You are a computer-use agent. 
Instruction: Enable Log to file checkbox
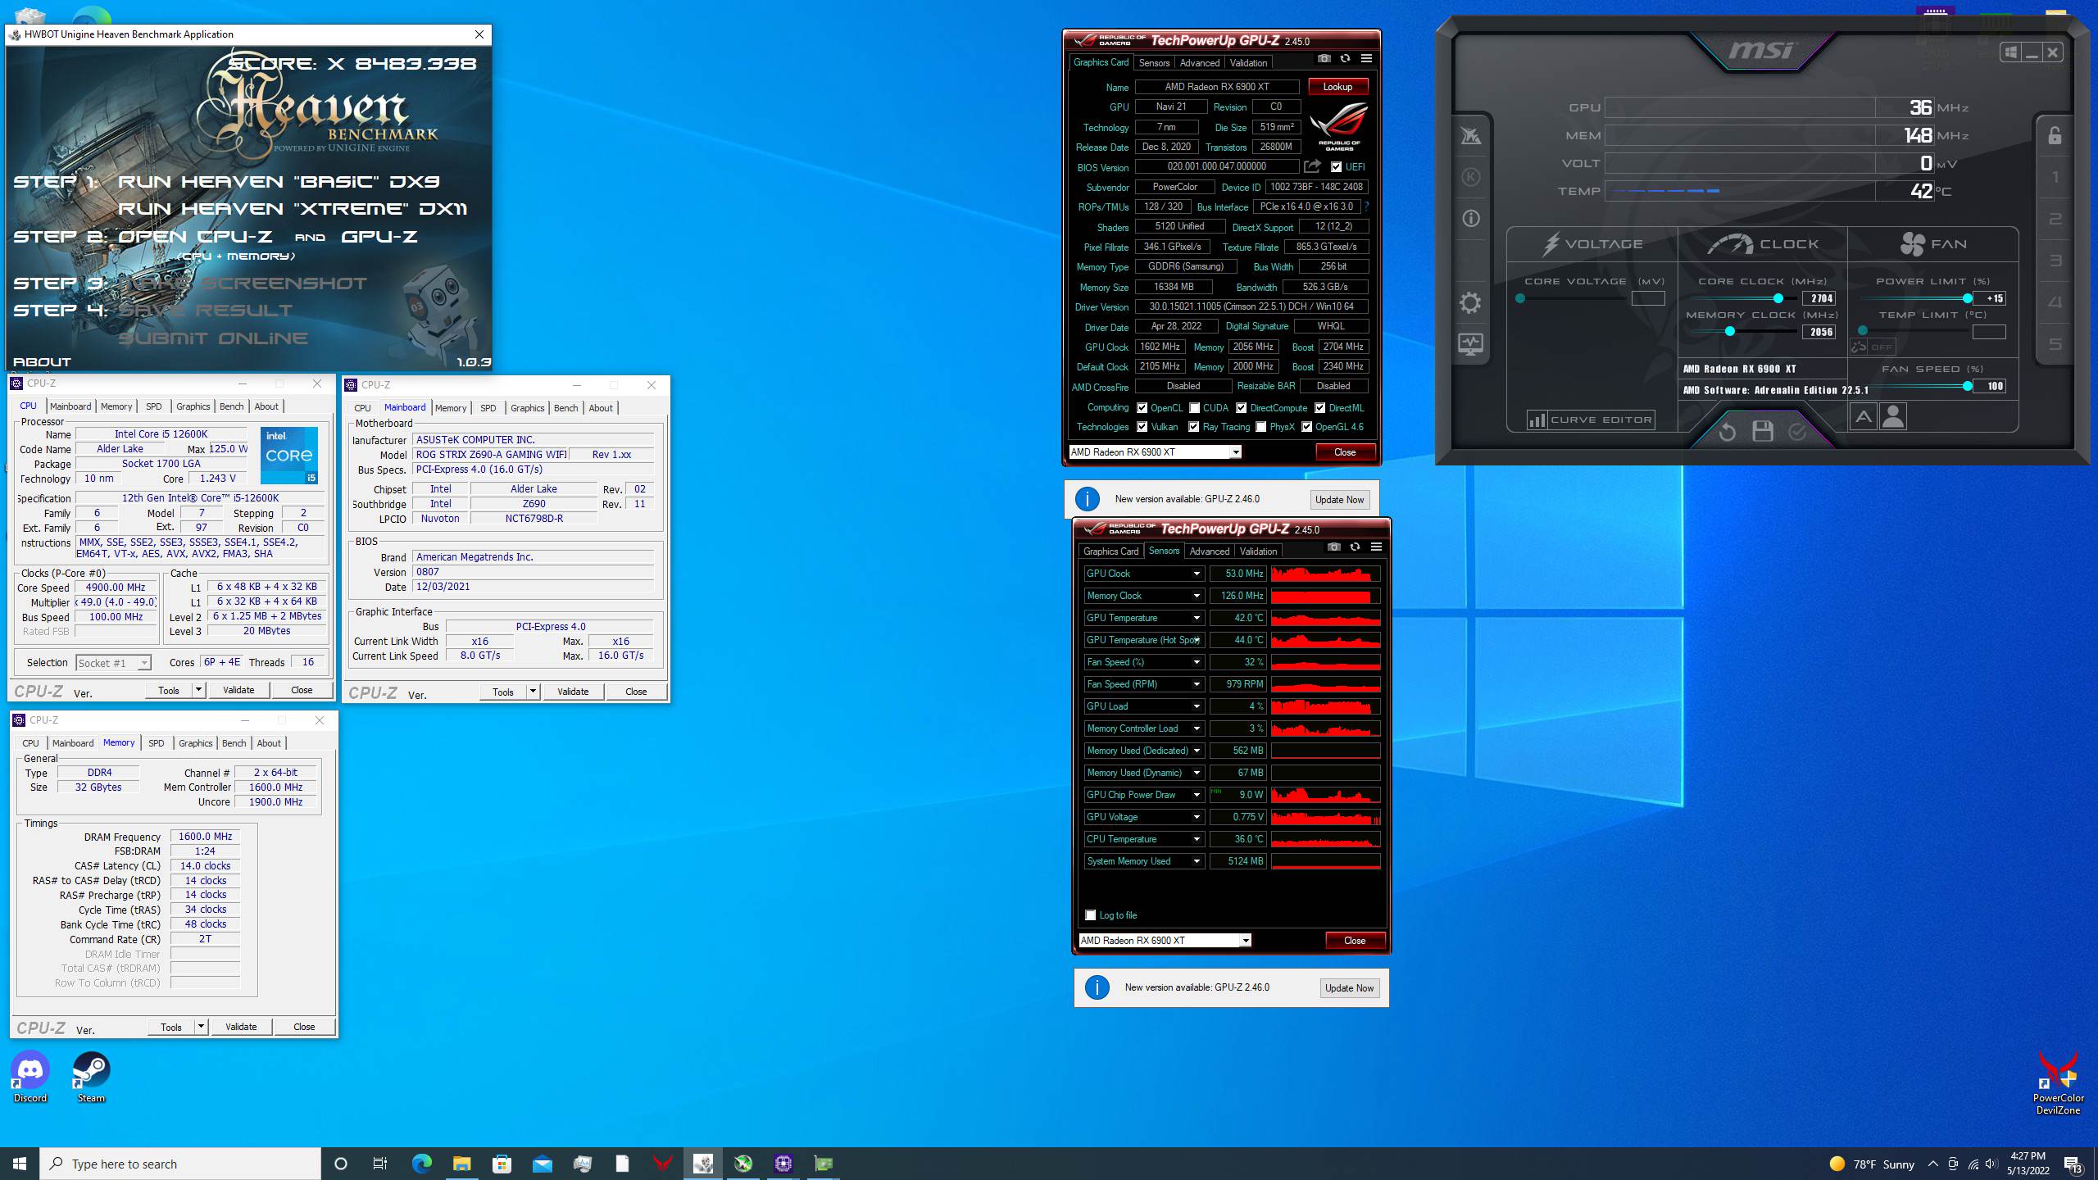click(1091, 915)
